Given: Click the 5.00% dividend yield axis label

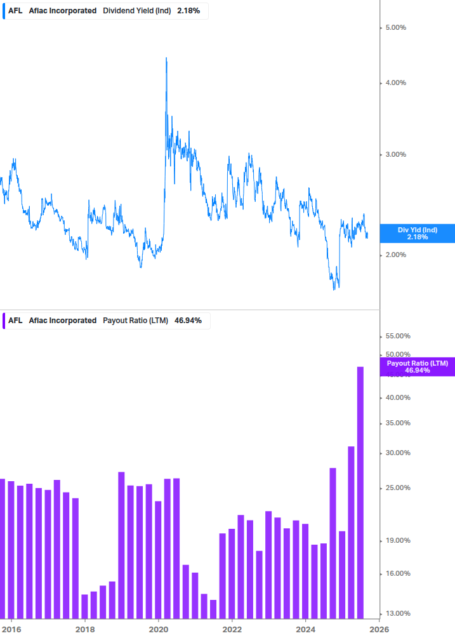Looking at the screenshot, I should (395, 28).
